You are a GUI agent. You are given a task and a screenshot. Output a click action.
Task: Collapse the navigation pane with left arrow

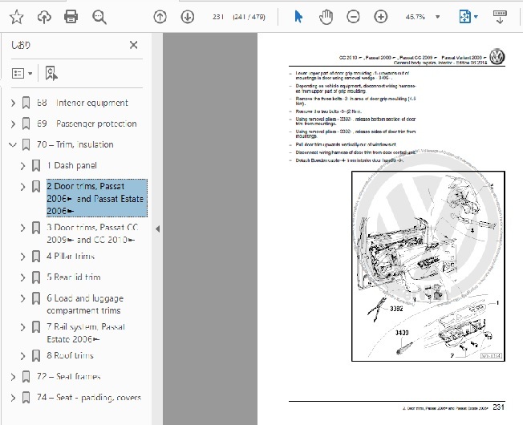(157, 229)
